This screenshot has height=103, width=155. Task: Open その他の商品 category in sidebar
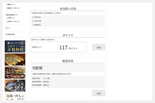pos(10,34)
